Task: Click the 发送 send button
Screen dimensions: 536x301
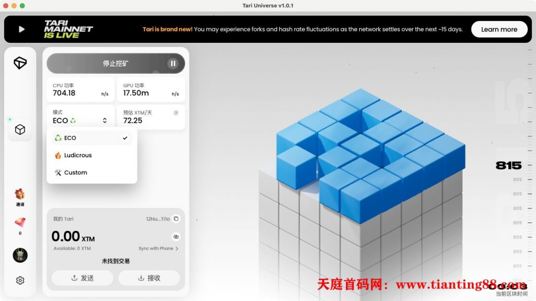Action: click(x=82, y=278)
